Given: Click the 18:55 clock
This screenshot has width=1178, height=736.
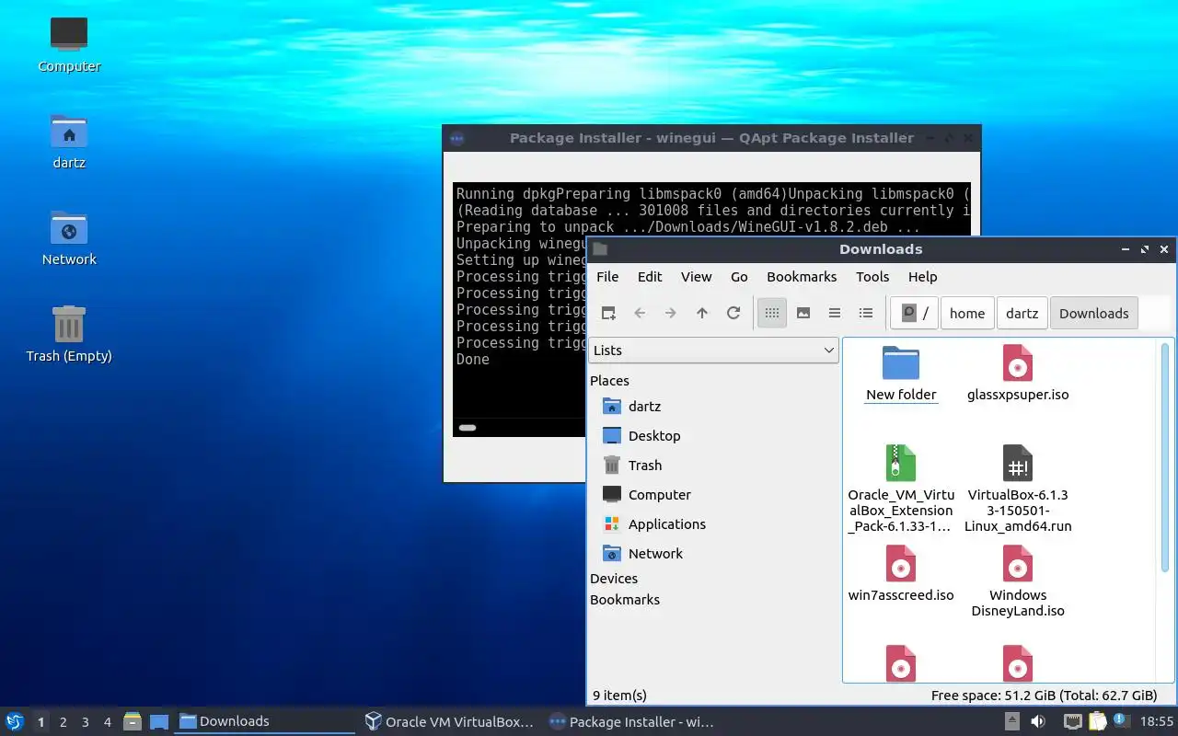Looking at the screenshot, I should click(1157, 721).
